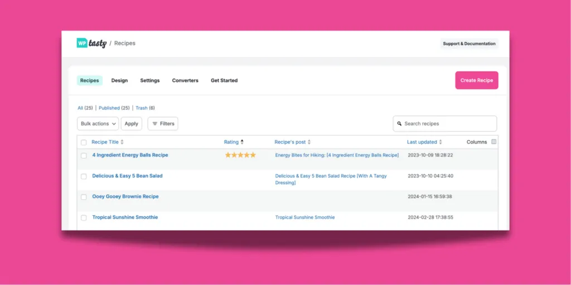571x285 pixels.
Task: Sort by Last updated column header
Action: [422, 142]
